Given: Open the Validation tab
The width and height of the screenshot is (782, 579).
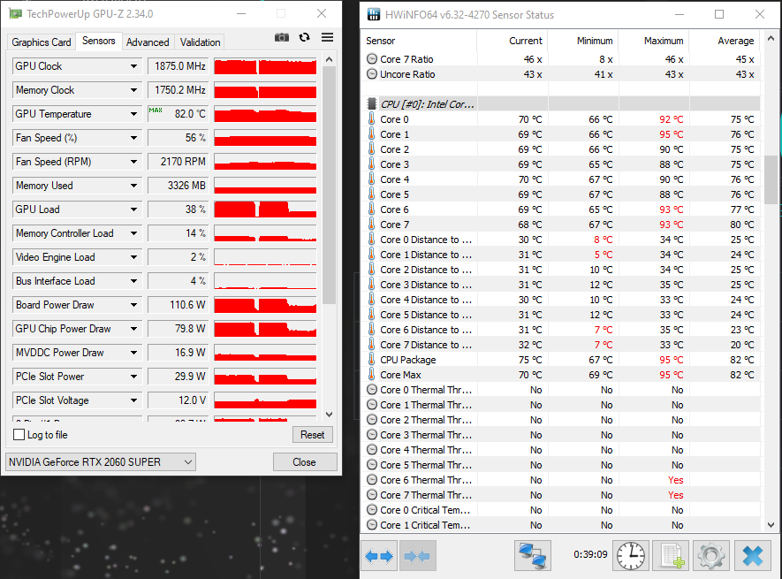Looking at the screenshot, I should click(200, 42).
